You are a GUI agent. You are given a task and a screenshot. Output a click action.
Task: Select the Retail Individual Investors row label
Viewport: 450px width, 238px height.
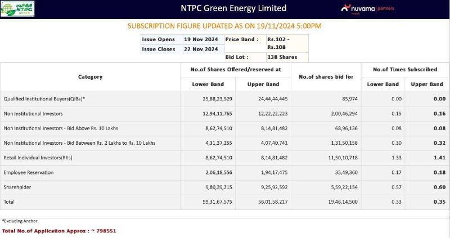[38, 158]
